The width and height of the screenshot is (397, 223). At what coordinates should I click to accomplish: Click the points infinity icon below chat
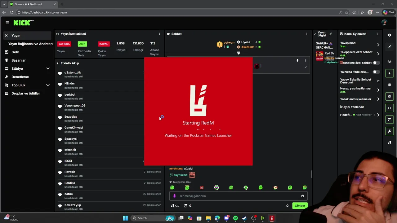[x=175, y=206]
